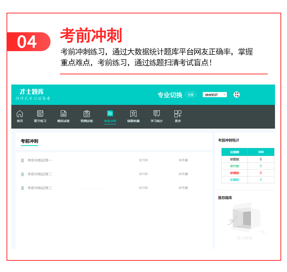Click 收藏数 row label
The image size is (287, 272).
[234, 180]
